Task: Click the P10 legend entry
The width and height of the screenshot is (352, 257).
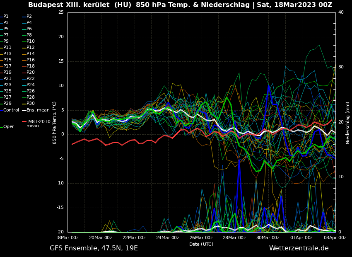Action: [x=30, y=41]
